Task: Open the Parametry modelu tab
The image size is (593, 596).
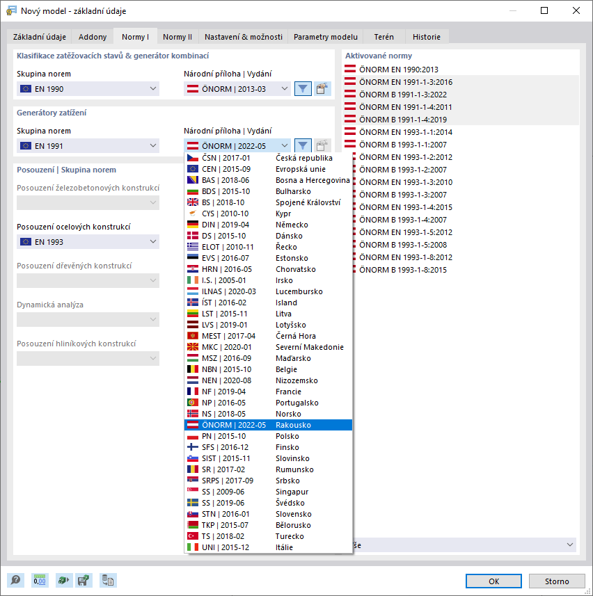Action: [x=326, y=37]
